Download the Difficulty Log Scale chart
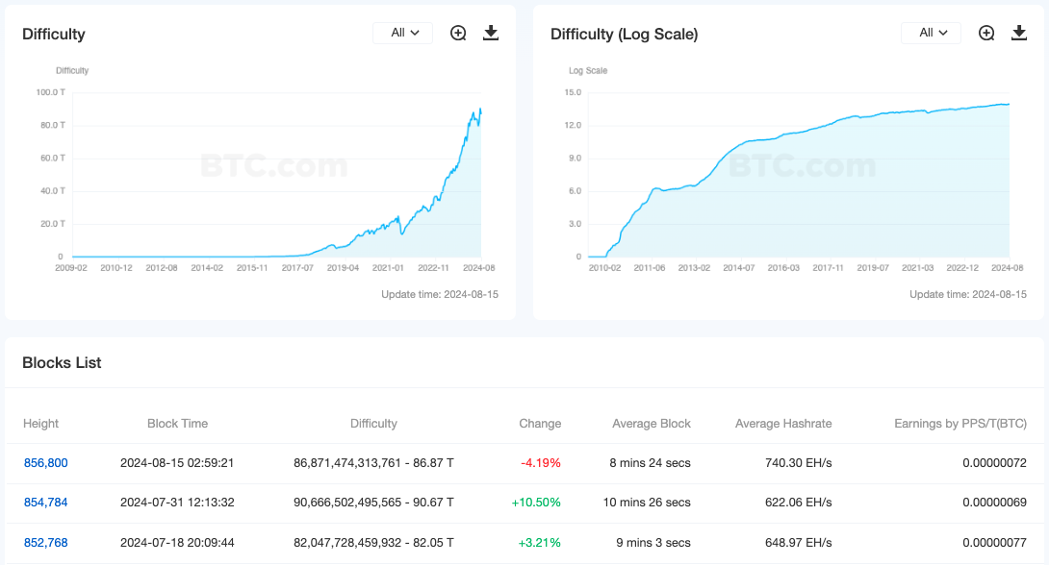The width and height of the screenshot is (1049, 565). [x=1019, y=34]
